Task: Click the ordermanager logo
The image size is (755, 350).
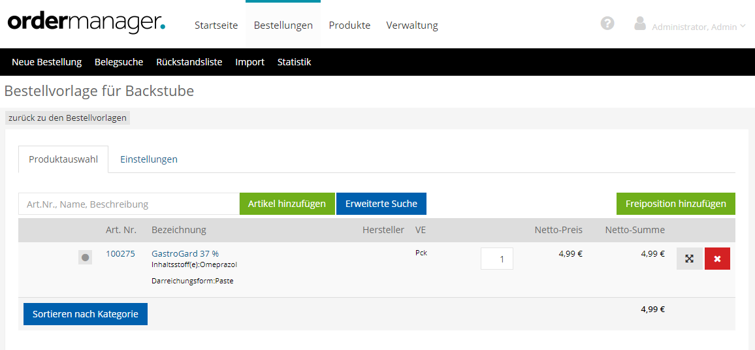Action: click(x=86, y=22)
